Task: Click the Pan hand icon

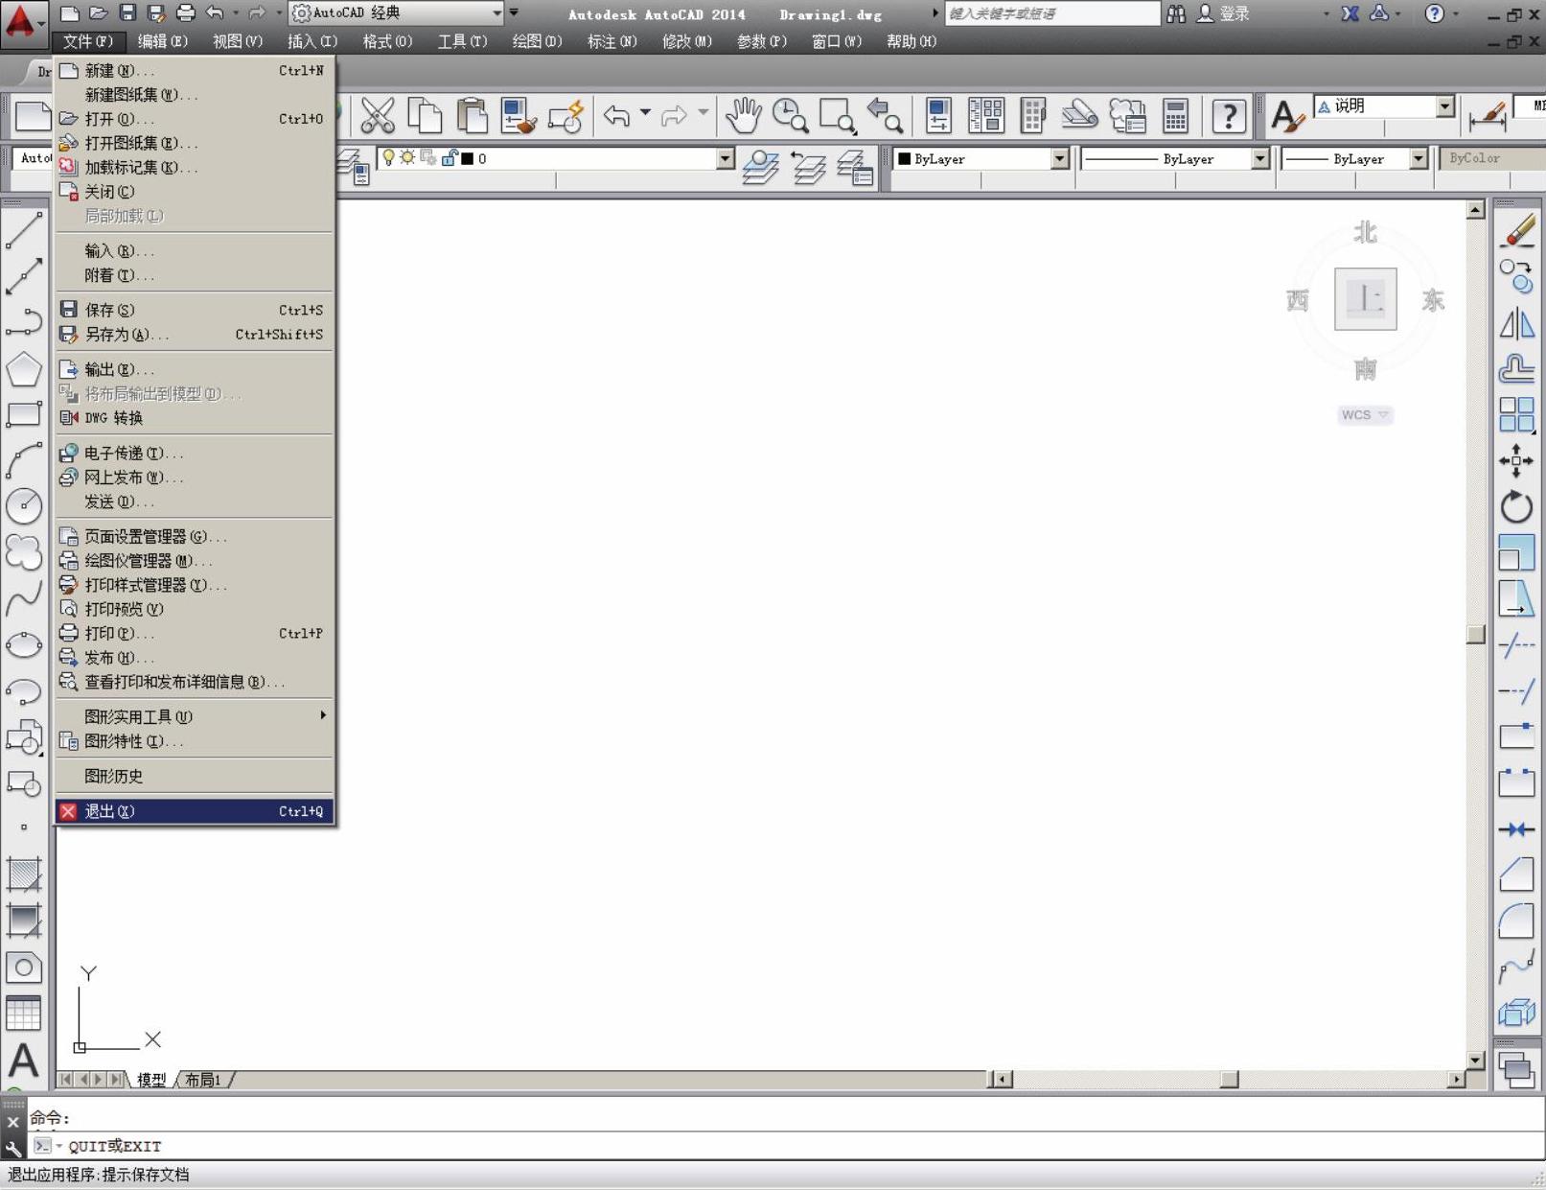Action: (743, 116)
